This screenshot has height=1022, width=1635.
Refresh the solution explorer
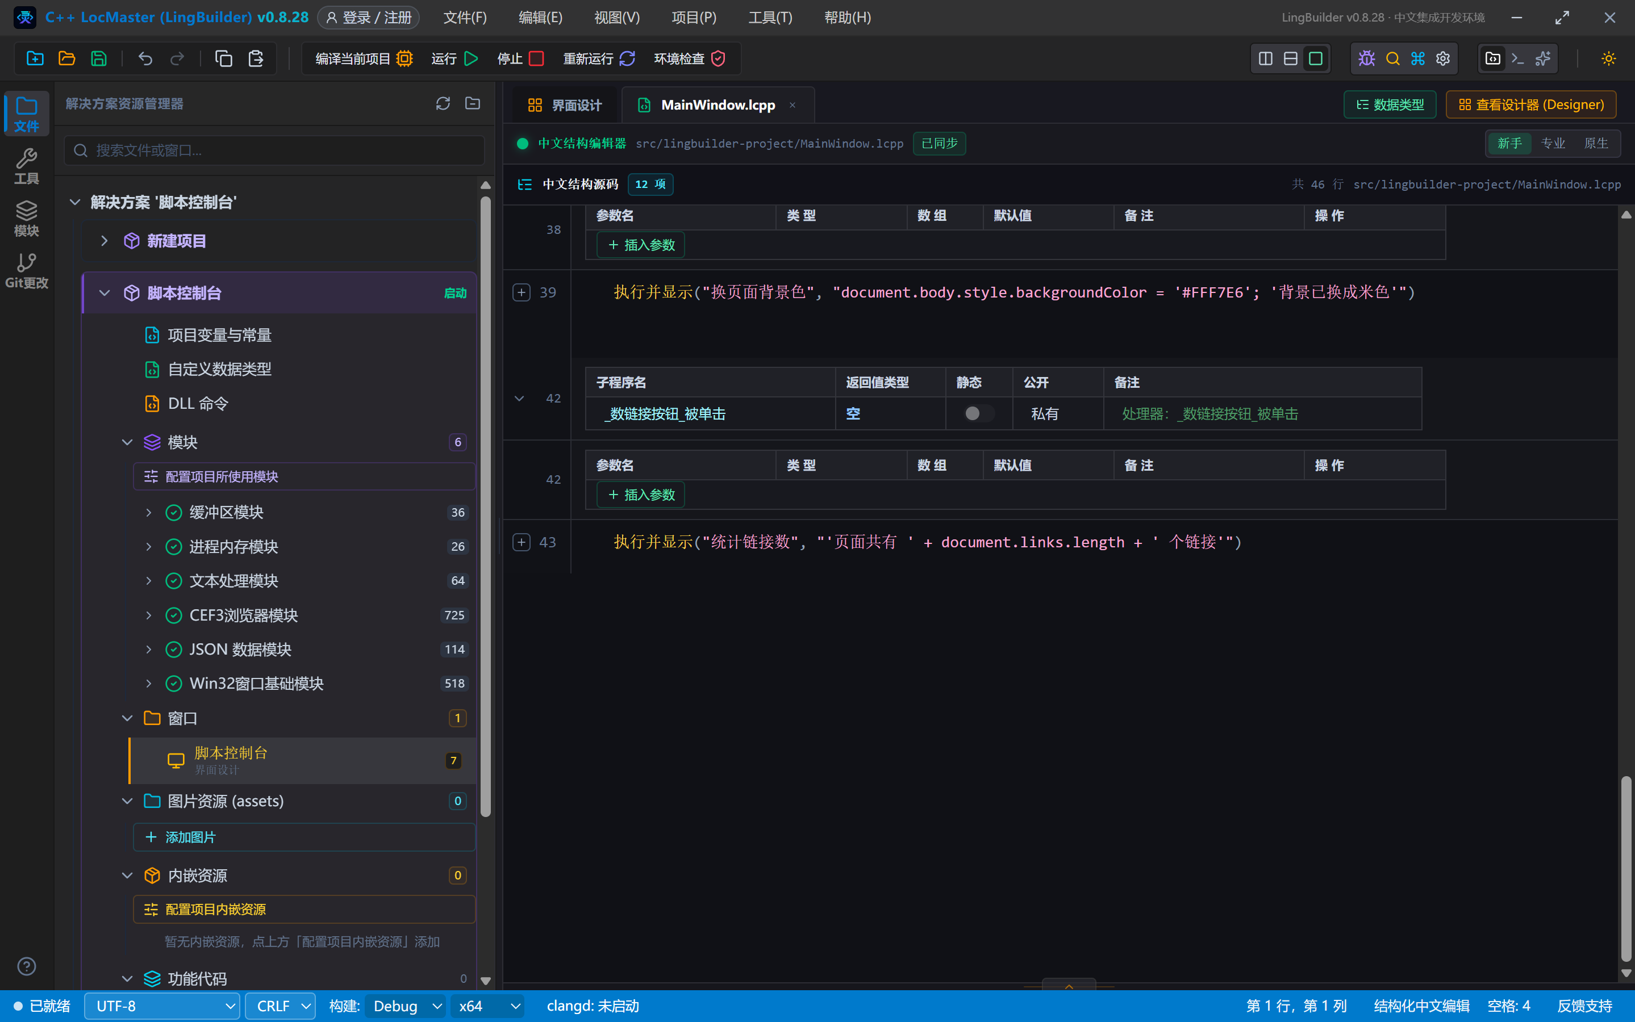443,103
